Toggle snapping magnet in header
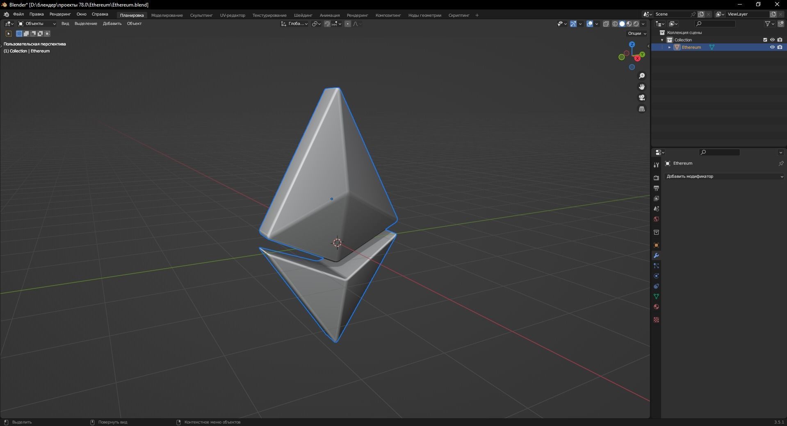 tap(327, 24)
